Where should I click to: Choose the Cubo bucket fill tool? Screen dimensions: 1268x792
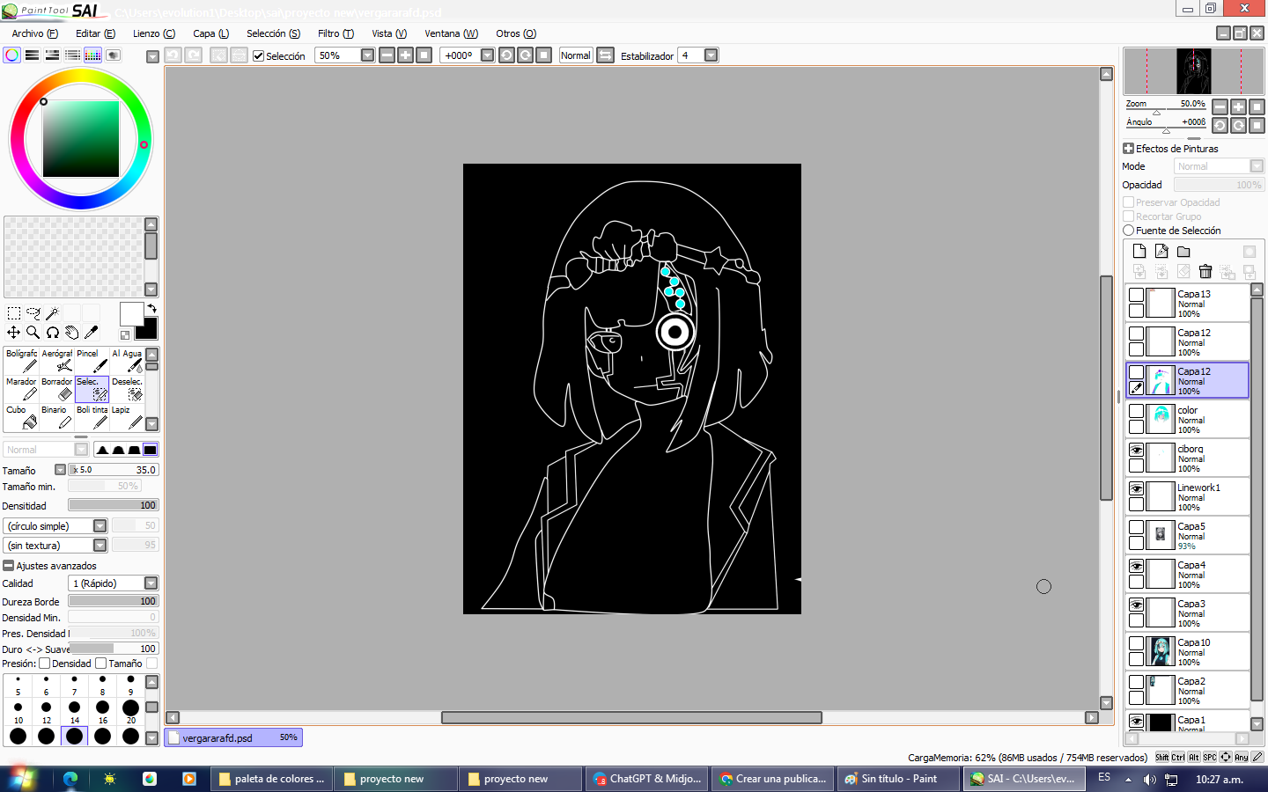pyautogui.click(x=22, y=417)
